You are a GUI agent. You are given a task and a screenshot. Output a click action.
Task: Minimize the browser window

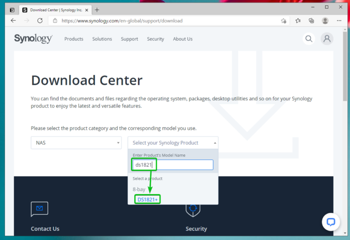(313, 7)
